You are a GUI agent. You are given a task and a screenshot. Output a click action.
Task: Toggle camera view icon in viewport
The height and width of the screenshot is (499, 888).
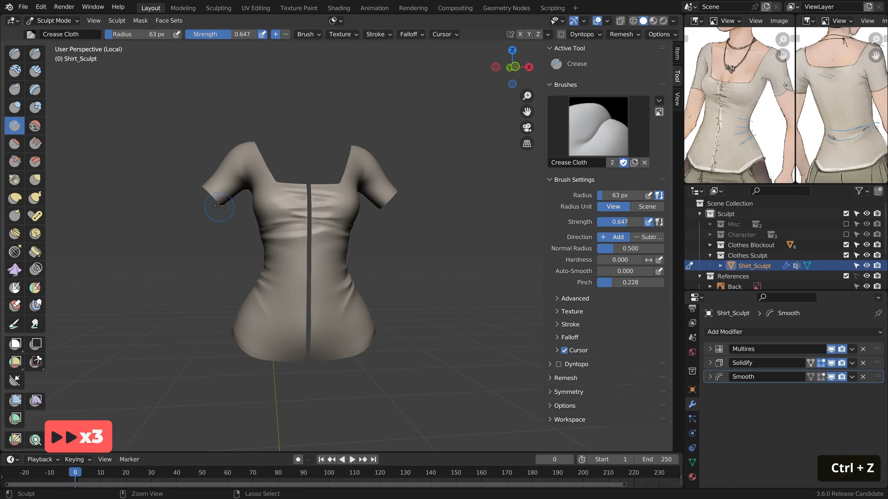[x=527, y=128]
